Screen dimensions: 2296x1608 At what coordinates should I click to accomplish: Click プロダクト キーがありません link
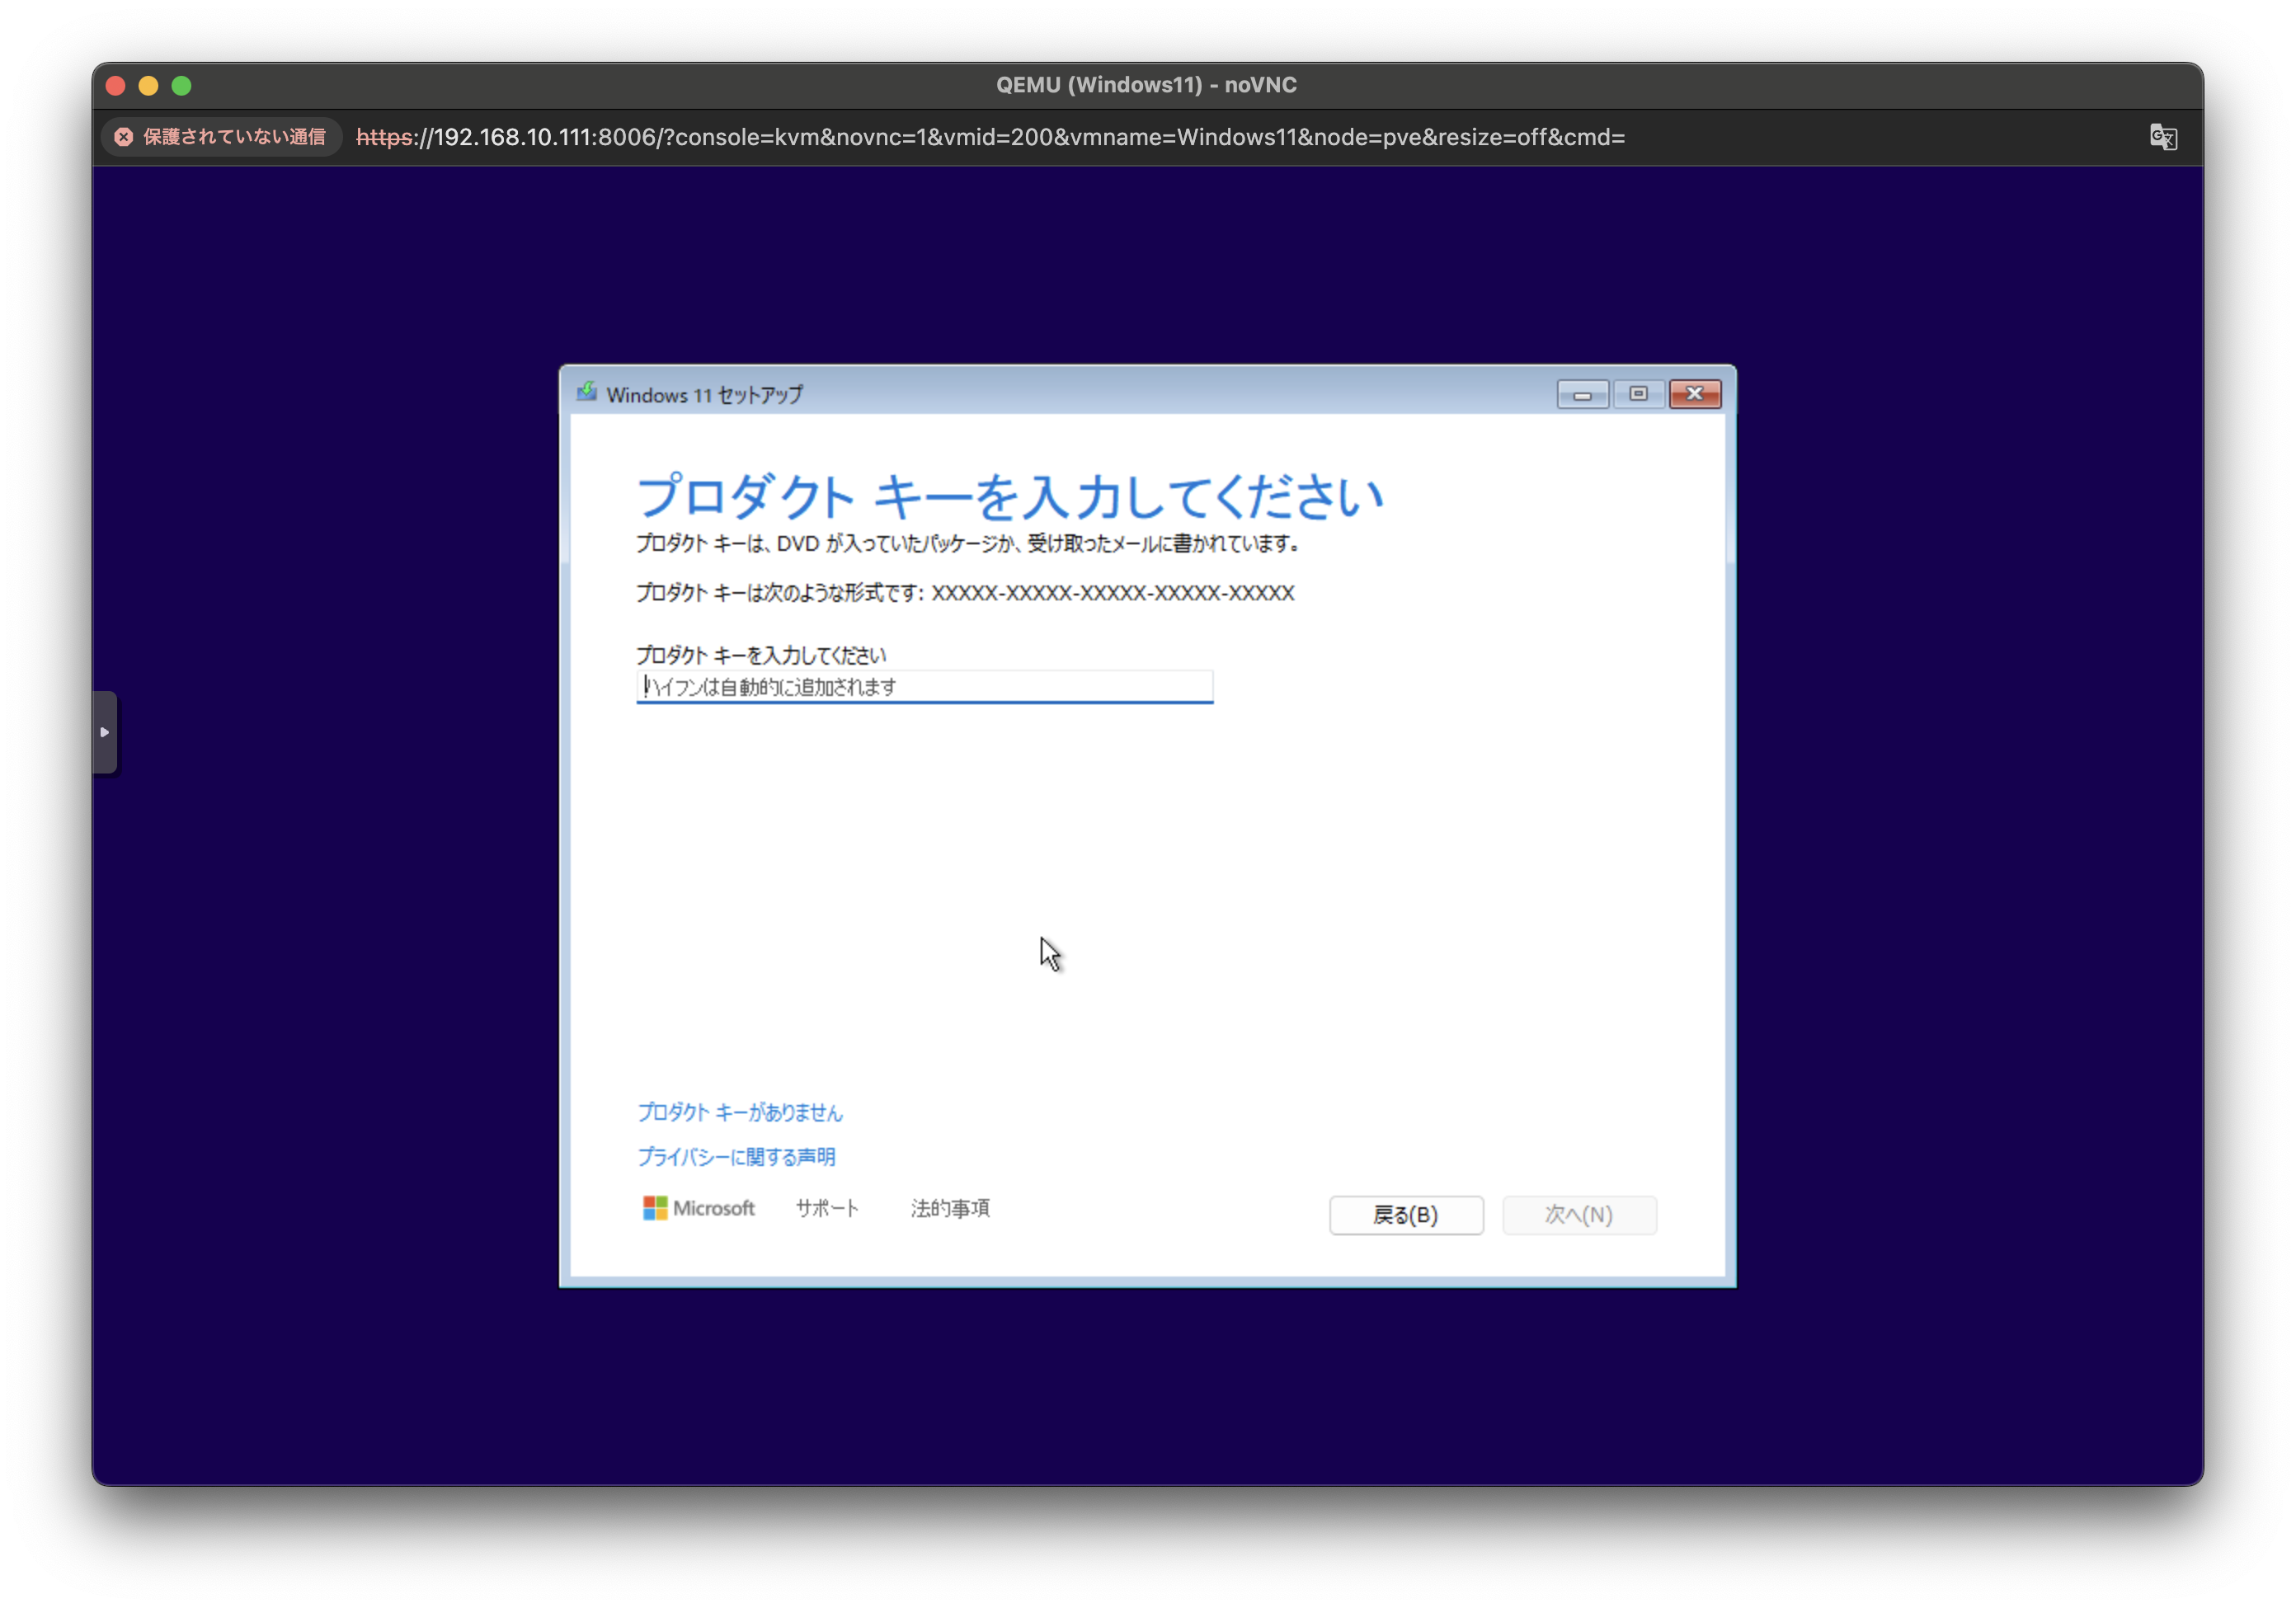(740, 1112)
